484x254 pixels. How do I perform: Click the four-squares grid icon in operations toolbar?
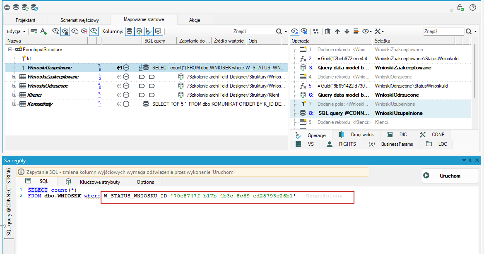tap(316, 31)
